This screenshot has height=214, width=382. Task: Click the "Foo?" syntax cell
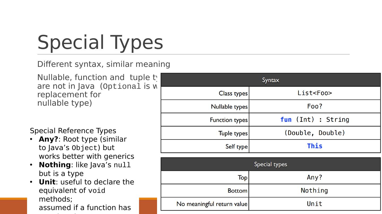(315, 106)
